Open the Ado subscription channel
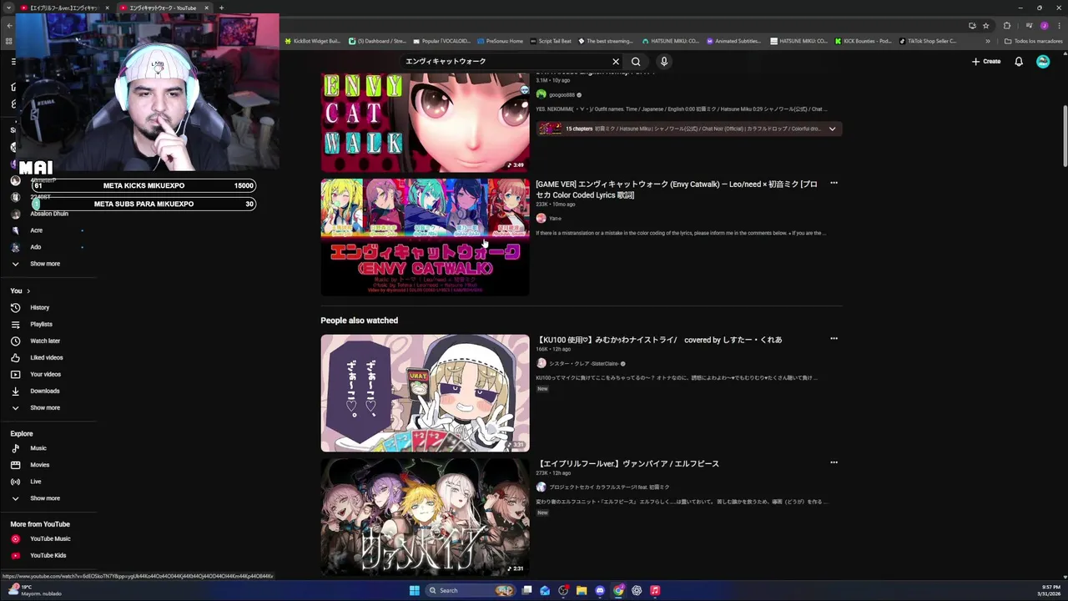Screen dimensions: 1068x601 pyautogui.click(x=36, y=247)
